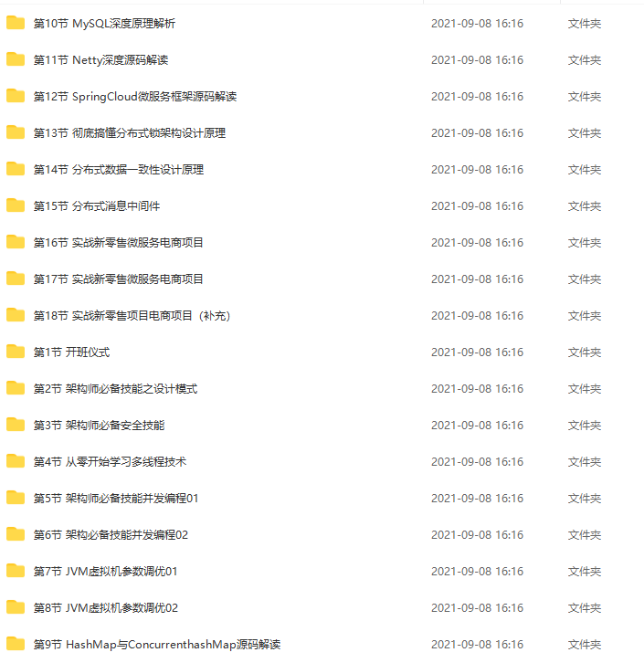Select 第14节 分布式数据一致性设计原理 folder name

pos(119,170)
